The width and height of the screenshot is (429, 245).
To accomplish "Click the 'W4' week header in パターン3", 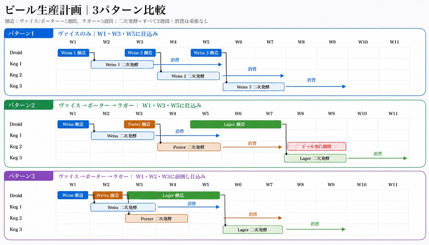I will [x=173, y=184].
